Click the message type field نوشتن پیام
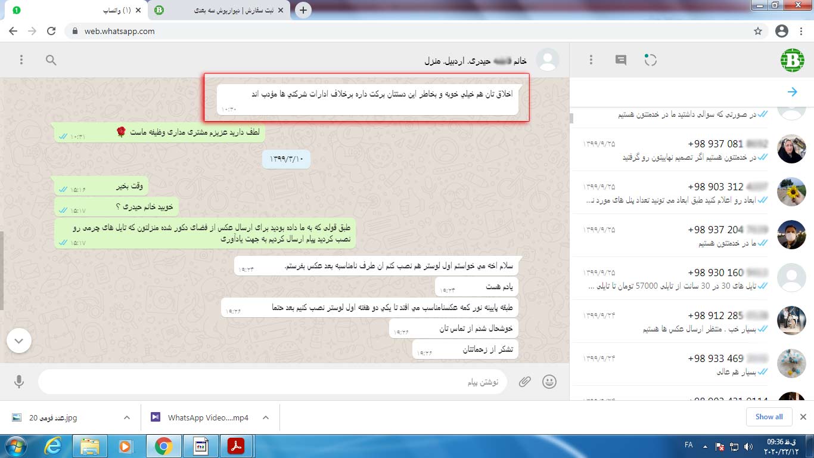This screenshot has width=814, height=458. (272, 382)
